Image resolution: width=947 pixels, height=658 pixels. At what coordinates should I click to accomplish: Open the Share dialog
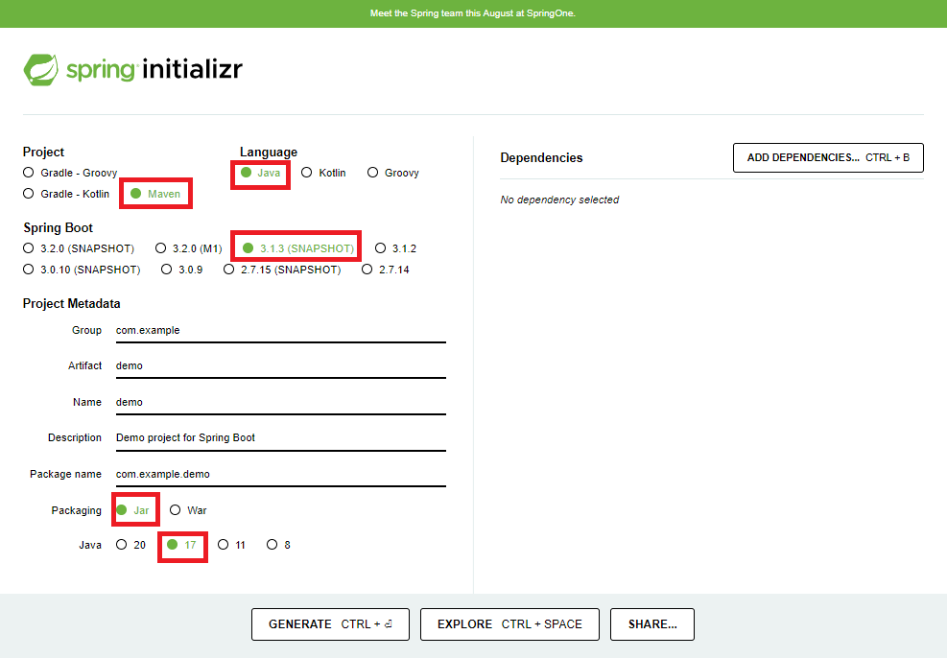[x=652, y=624]
